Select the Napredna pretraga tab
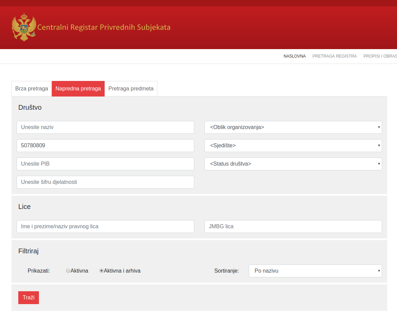The width and height of the screenshot is (397, 319). click(x=78, y=89)
